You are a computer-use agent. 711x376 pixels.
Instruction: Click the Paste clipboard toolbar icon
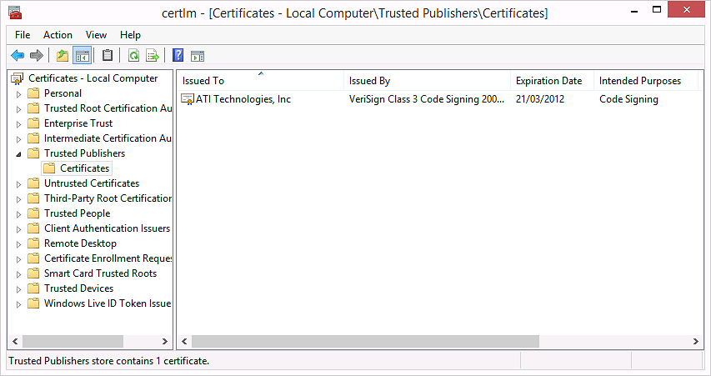tap(108, 56)
